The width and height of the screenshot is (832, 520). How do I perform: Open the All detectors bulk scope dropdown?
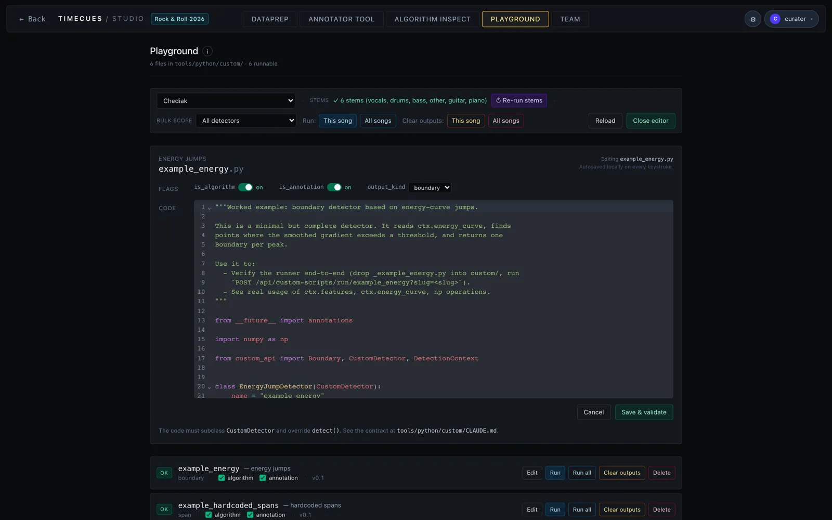246,121
